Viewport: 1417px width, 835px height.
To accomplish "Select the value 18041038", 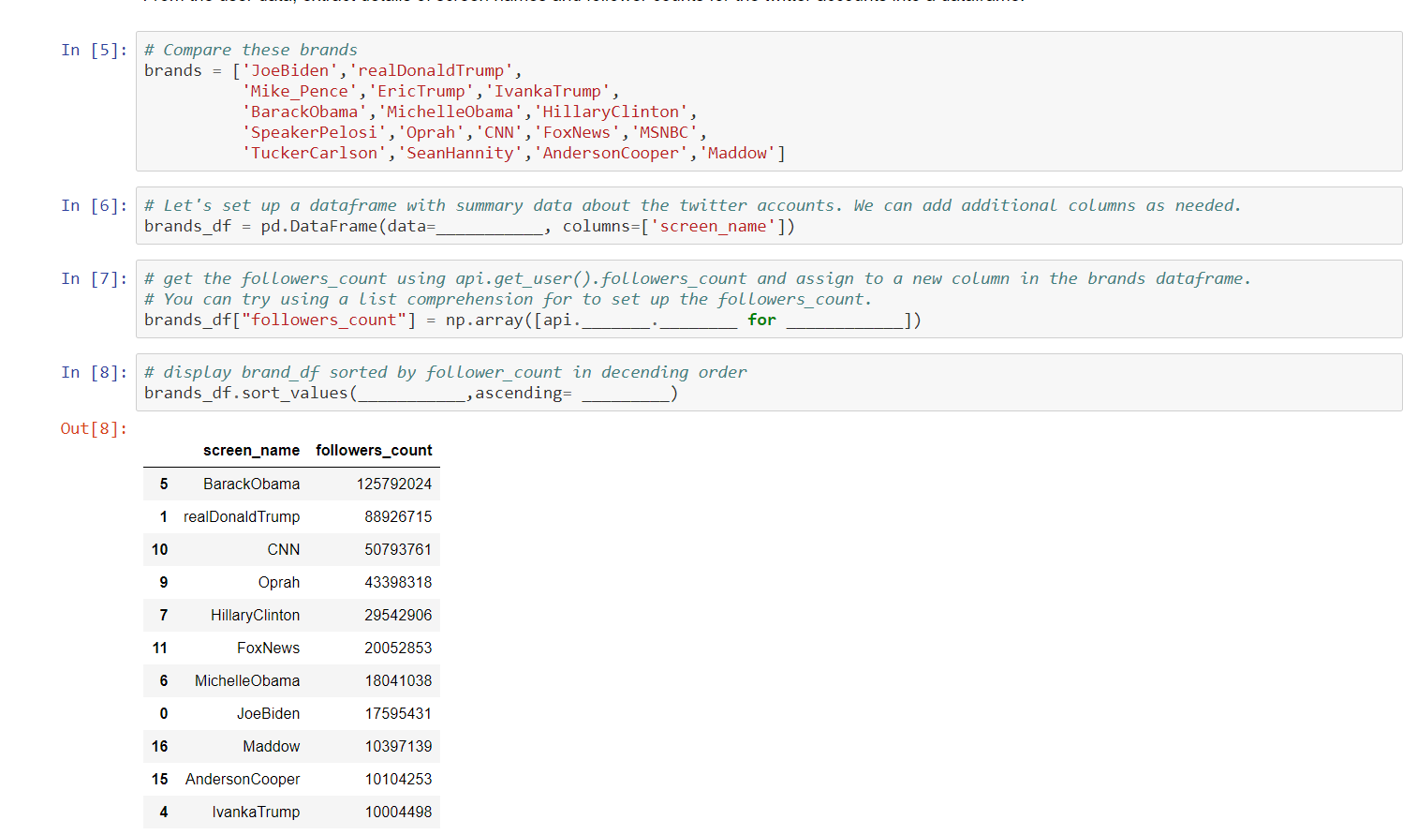I will [x=398, y=681].
